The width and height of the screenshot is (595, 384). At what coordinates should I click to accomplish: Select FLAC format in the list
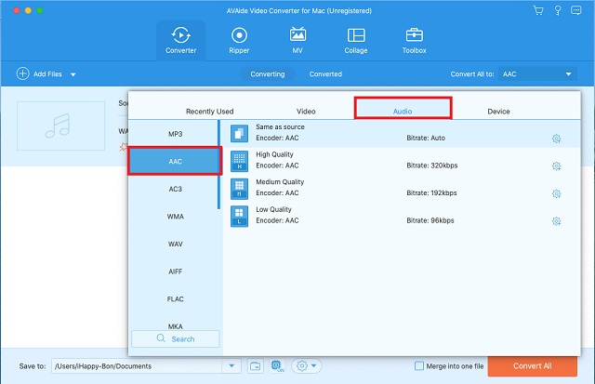(x=175, y=299)
